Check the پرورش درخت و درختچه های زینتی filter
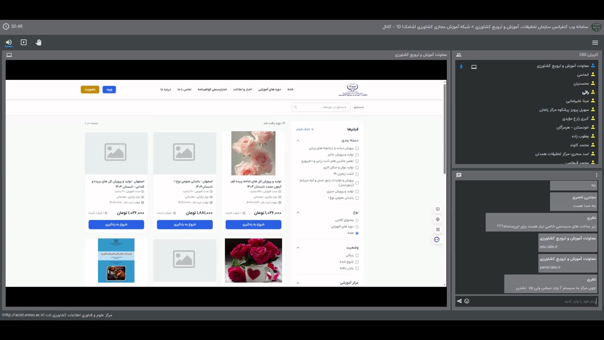The width and height of the screenshot is (604, 340). coord(357,148)
